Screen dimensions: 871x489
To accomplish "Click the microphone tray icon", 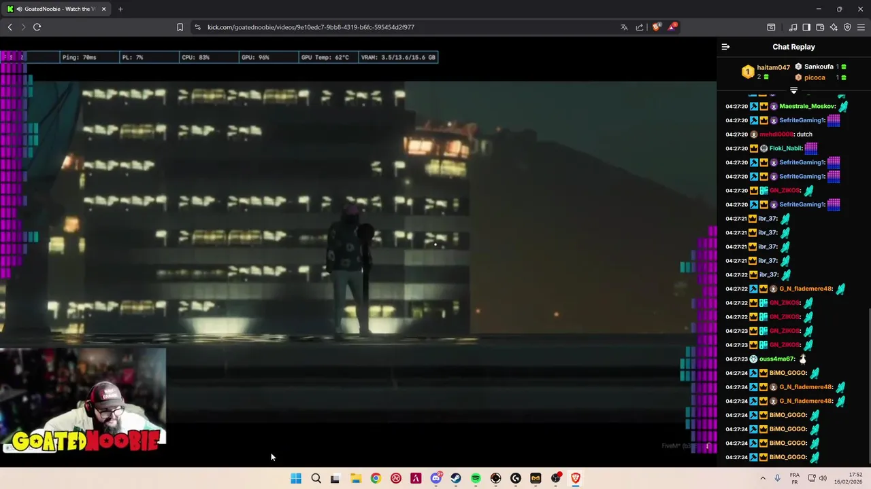I will (x=777, y=478).
